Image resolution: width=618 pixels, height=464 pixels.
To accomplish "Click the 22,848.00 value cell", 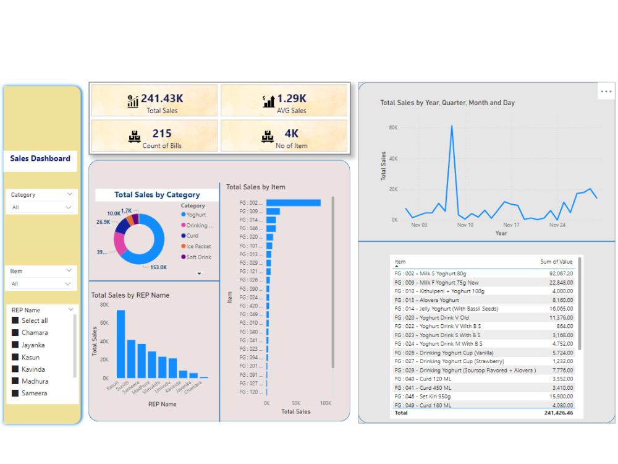I will pyautogui.click(x=561, y=283).
